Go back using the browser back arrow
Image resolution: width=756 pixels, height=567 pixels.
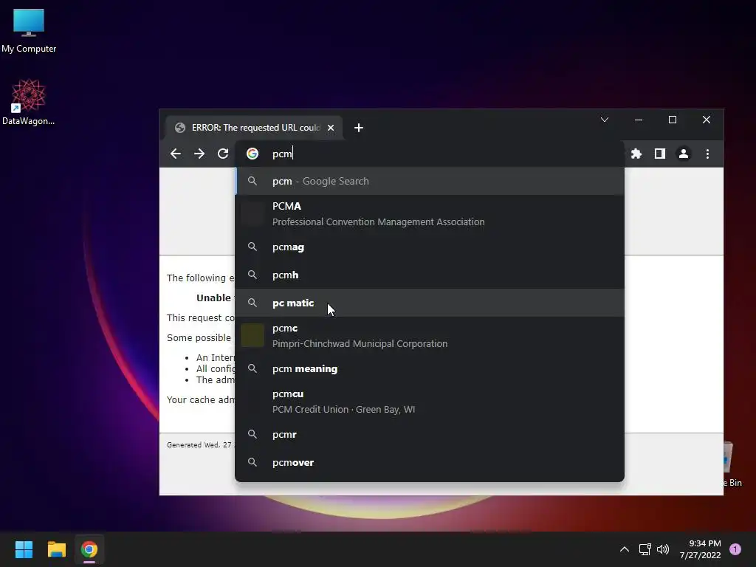176,154
